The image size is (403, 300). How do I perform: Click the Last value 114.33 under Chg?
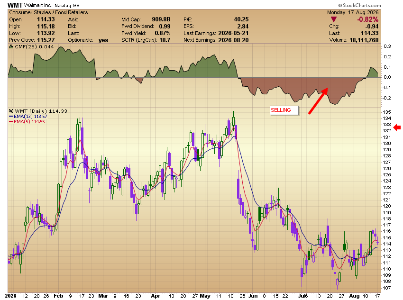click(370, 33)
